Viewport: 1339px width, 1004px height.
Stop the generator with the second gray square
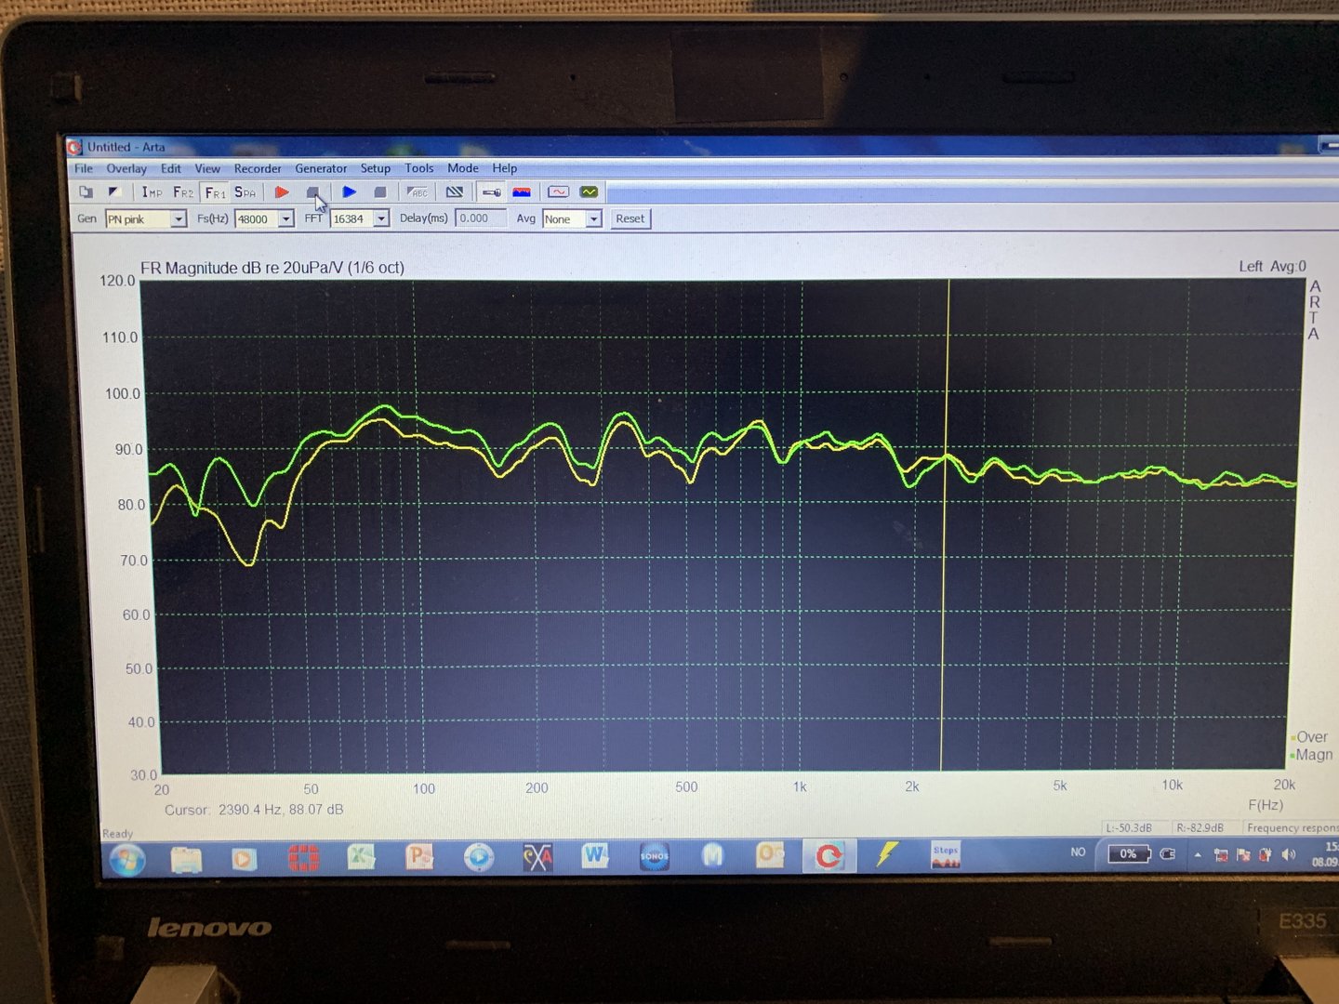click(380, 192)
